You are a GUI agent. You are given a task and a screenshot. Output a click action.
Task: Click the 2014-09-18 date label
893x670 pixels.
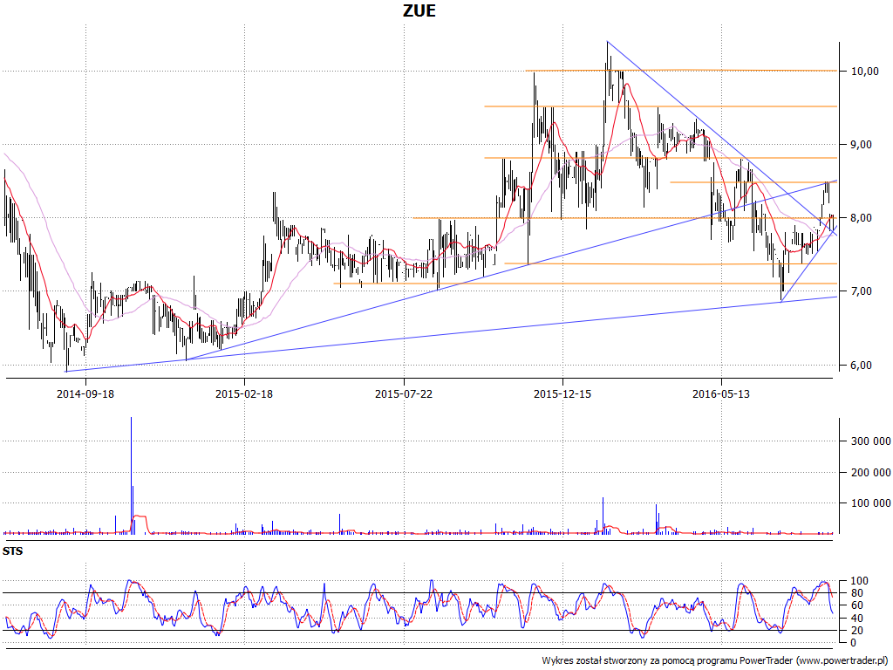[85, 393]
